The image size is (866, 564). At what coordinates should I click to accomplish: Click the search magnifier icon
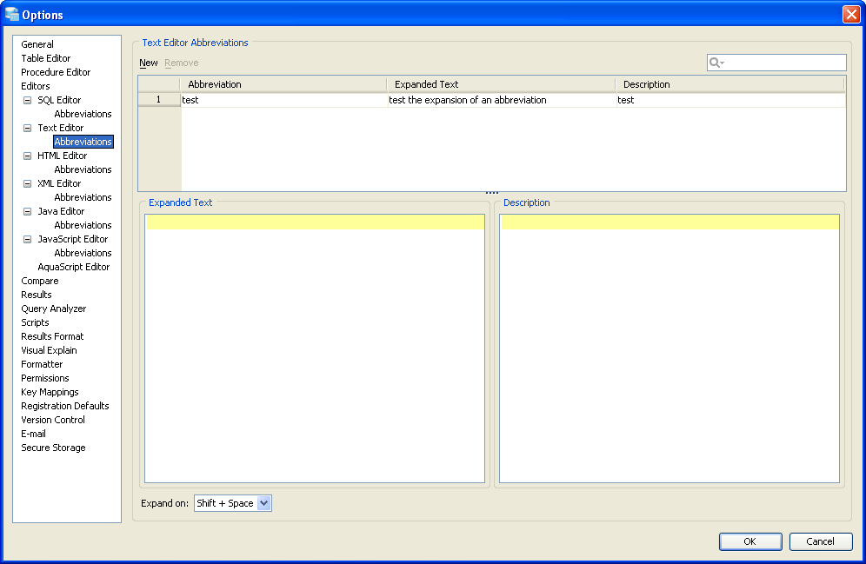716,63
